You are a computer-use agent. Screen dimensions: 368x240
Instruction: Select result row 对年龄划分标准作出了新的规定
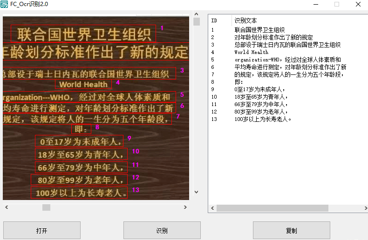[x=288, y=37]
